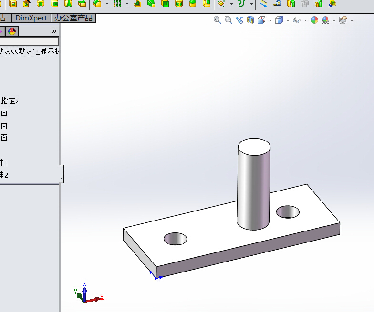Screen dimensions: 374x312
Task: Select the 默认<<默认>_显示状 root item
Action: click(x=30, y=51)
